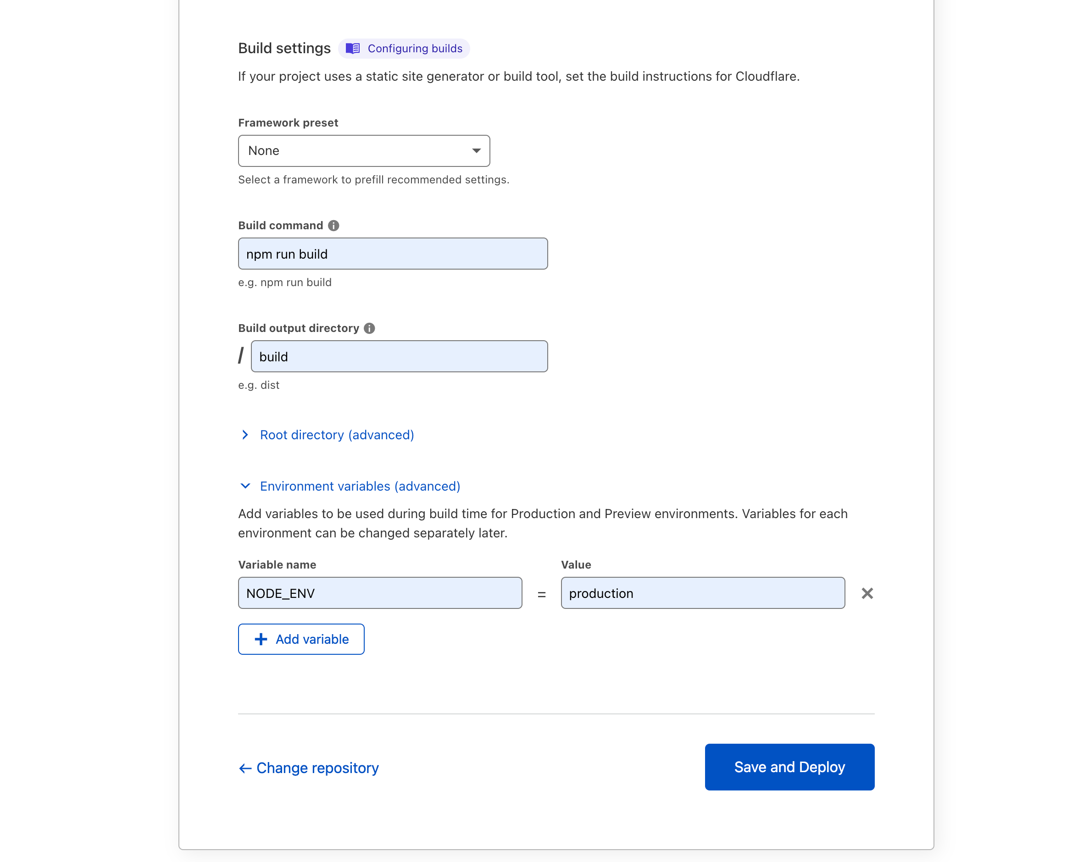
Task: Open the Build command info tooltip
Action: click(333, 226)
